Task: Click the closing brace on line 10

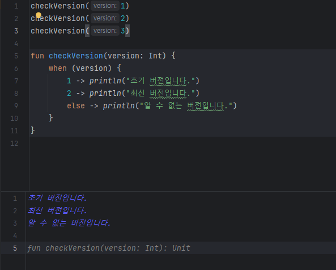Action: point(51,118)
